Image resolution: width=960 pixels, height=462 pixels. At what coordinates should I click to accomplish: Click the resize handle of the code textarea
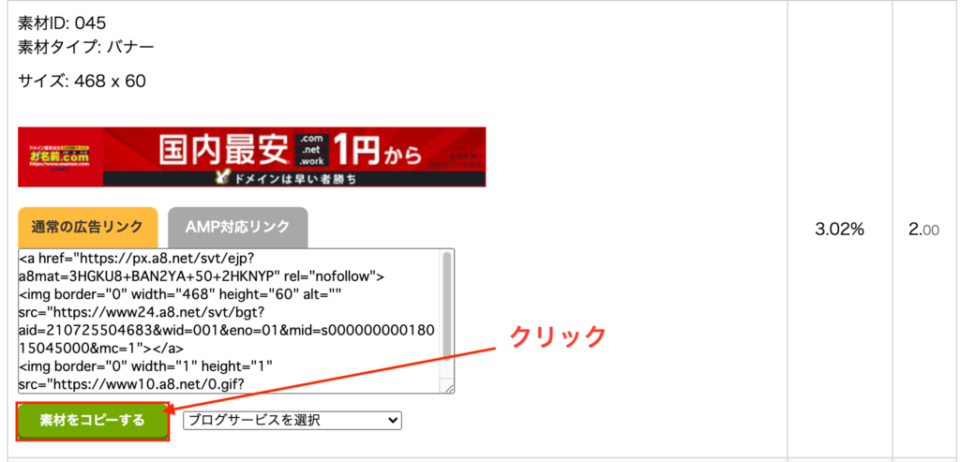click(448, 388)
